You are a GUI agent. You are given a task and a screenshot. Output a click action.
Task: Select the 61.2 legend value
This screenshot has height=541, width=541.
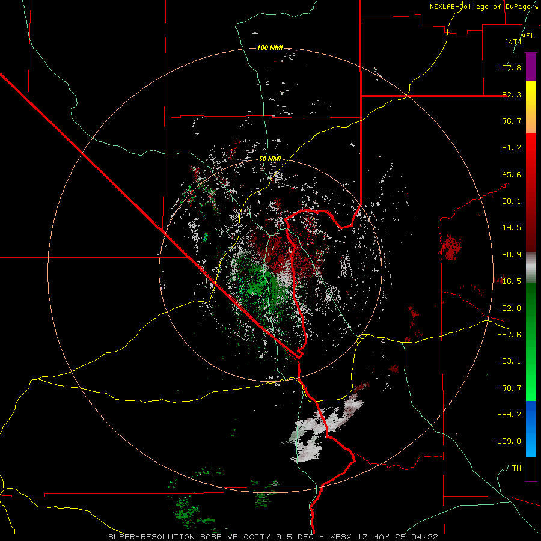coord(512,148)
